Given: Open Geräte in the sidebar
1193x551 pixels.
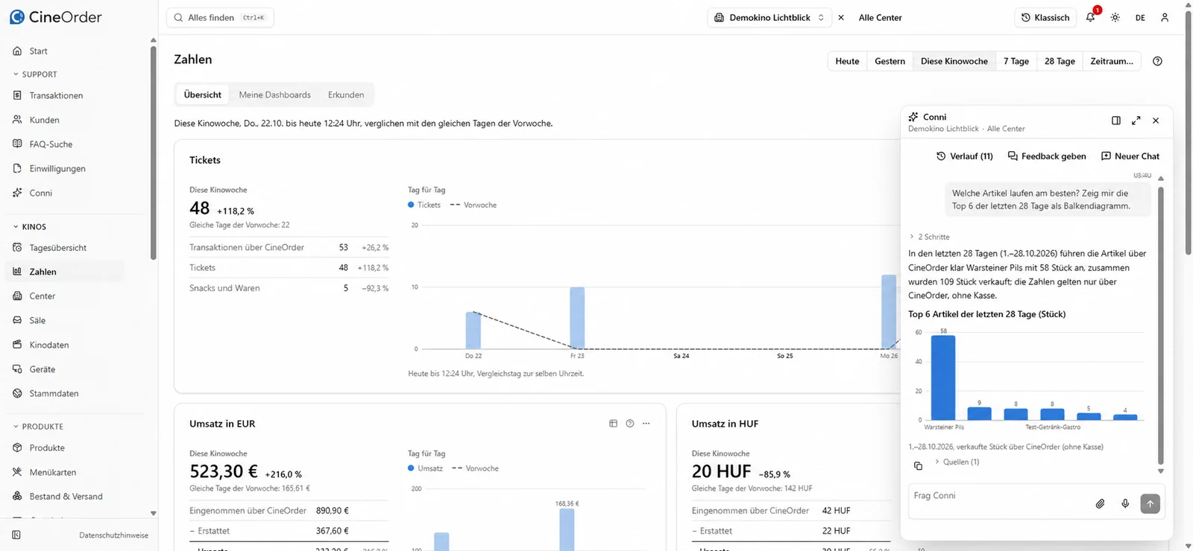Looking at the screenshot, I should click(42, 369).
